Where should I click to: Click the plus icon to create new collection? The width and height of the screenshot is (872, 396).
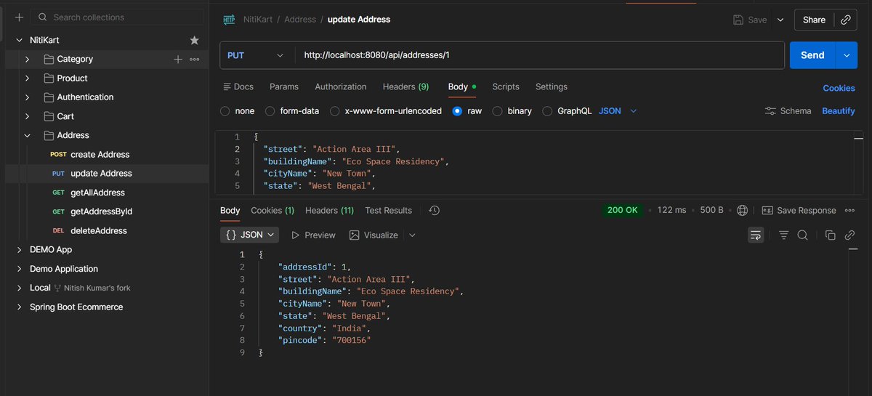coord(19,17)
